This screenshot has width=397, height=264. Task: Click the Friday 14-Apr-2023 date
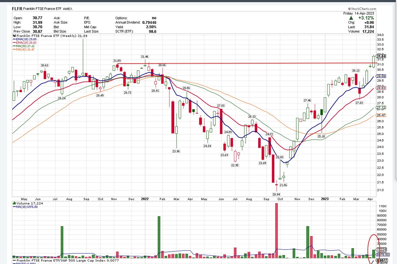359,13
